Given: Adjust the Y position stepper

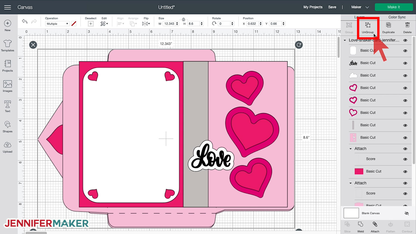Looking at the screenshot, I should 283,24.
